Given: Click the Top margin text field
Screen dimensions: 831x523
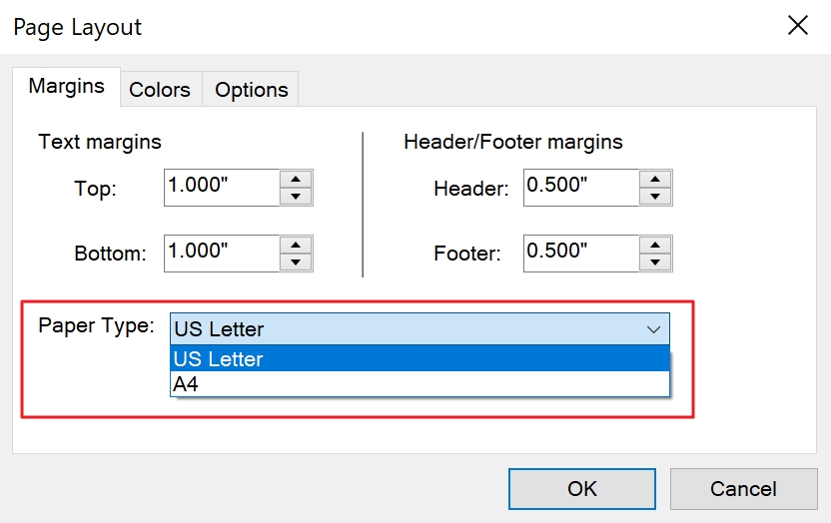Looking at the screenshot, I should click(x=221, y=187).
